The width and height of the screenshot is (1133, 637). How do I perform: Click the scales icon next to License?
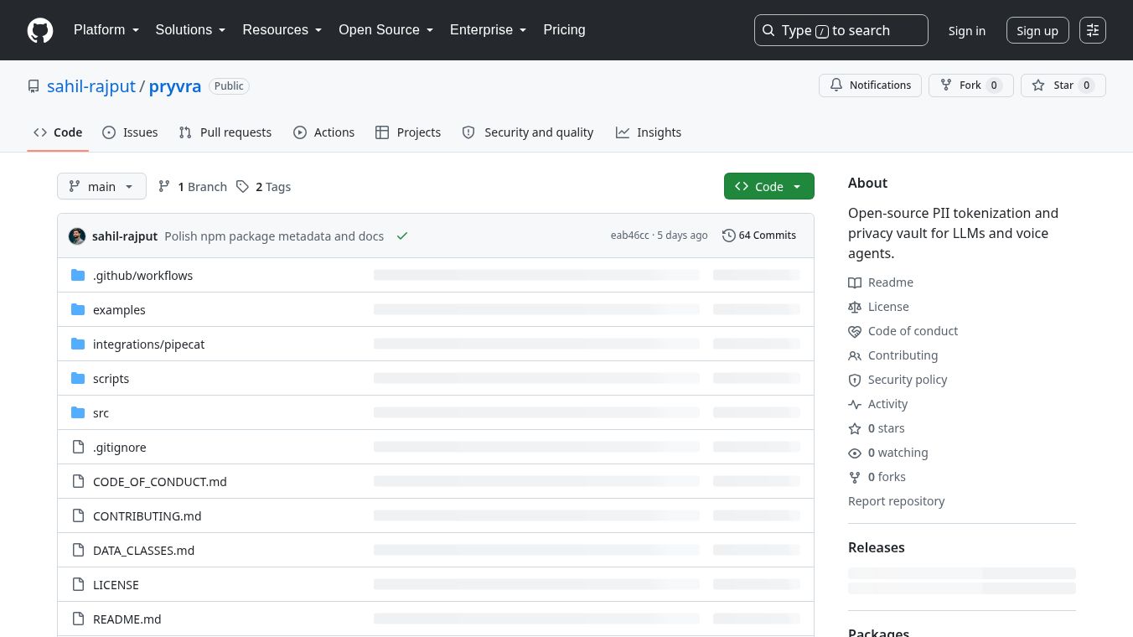click(x=855, y=307)
